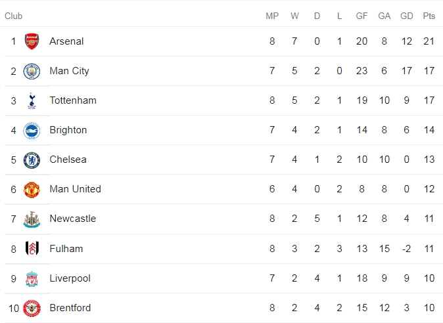Click Fulham's goal difference of -2
Viewport: 443px width, 323px height.
[x=406, y=249]
